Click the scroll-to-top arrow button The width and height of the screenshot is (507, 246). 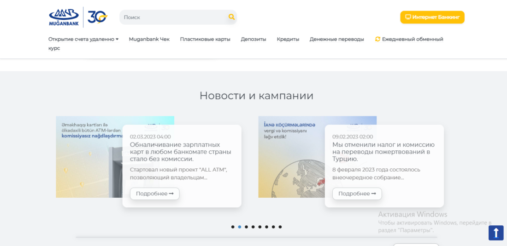tap(496, 233)
